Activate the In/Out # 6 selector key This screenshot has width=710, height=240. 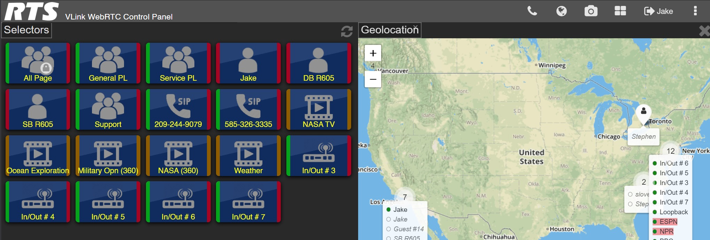point(178,202)
